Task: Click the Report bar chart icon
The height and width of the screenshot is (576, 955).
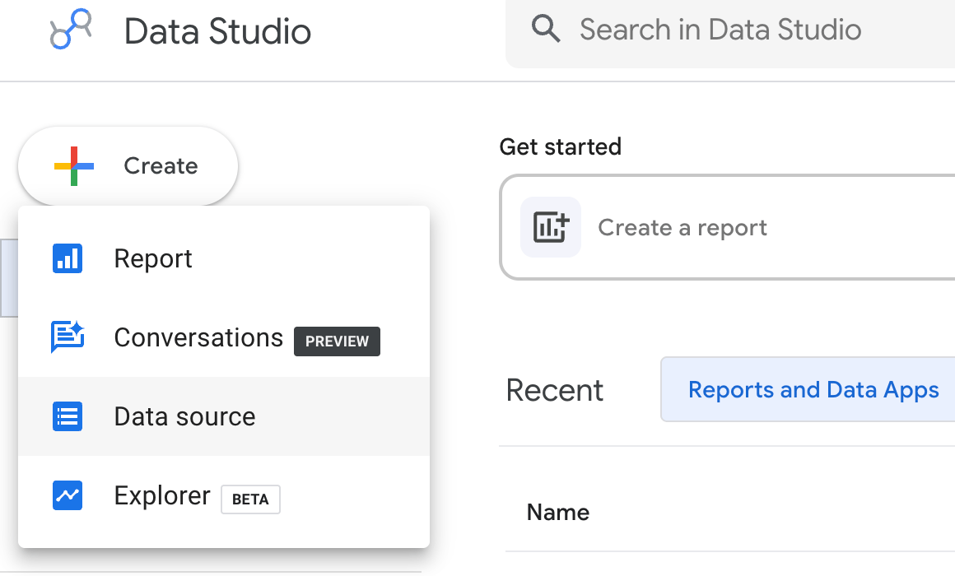Action: point(67,258)
